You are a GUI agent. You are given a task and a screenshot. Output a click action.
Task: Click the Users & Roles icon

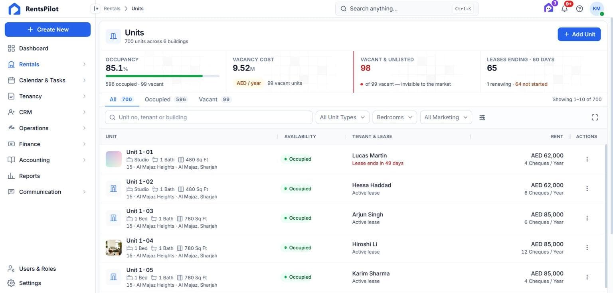pos(11,269)
